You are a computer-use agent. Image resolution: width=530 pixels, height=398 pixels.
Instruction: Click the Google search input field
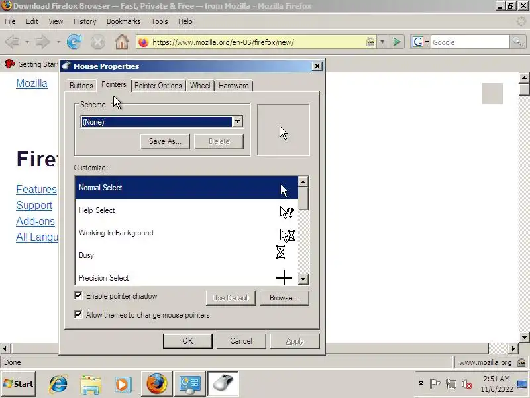470,42
